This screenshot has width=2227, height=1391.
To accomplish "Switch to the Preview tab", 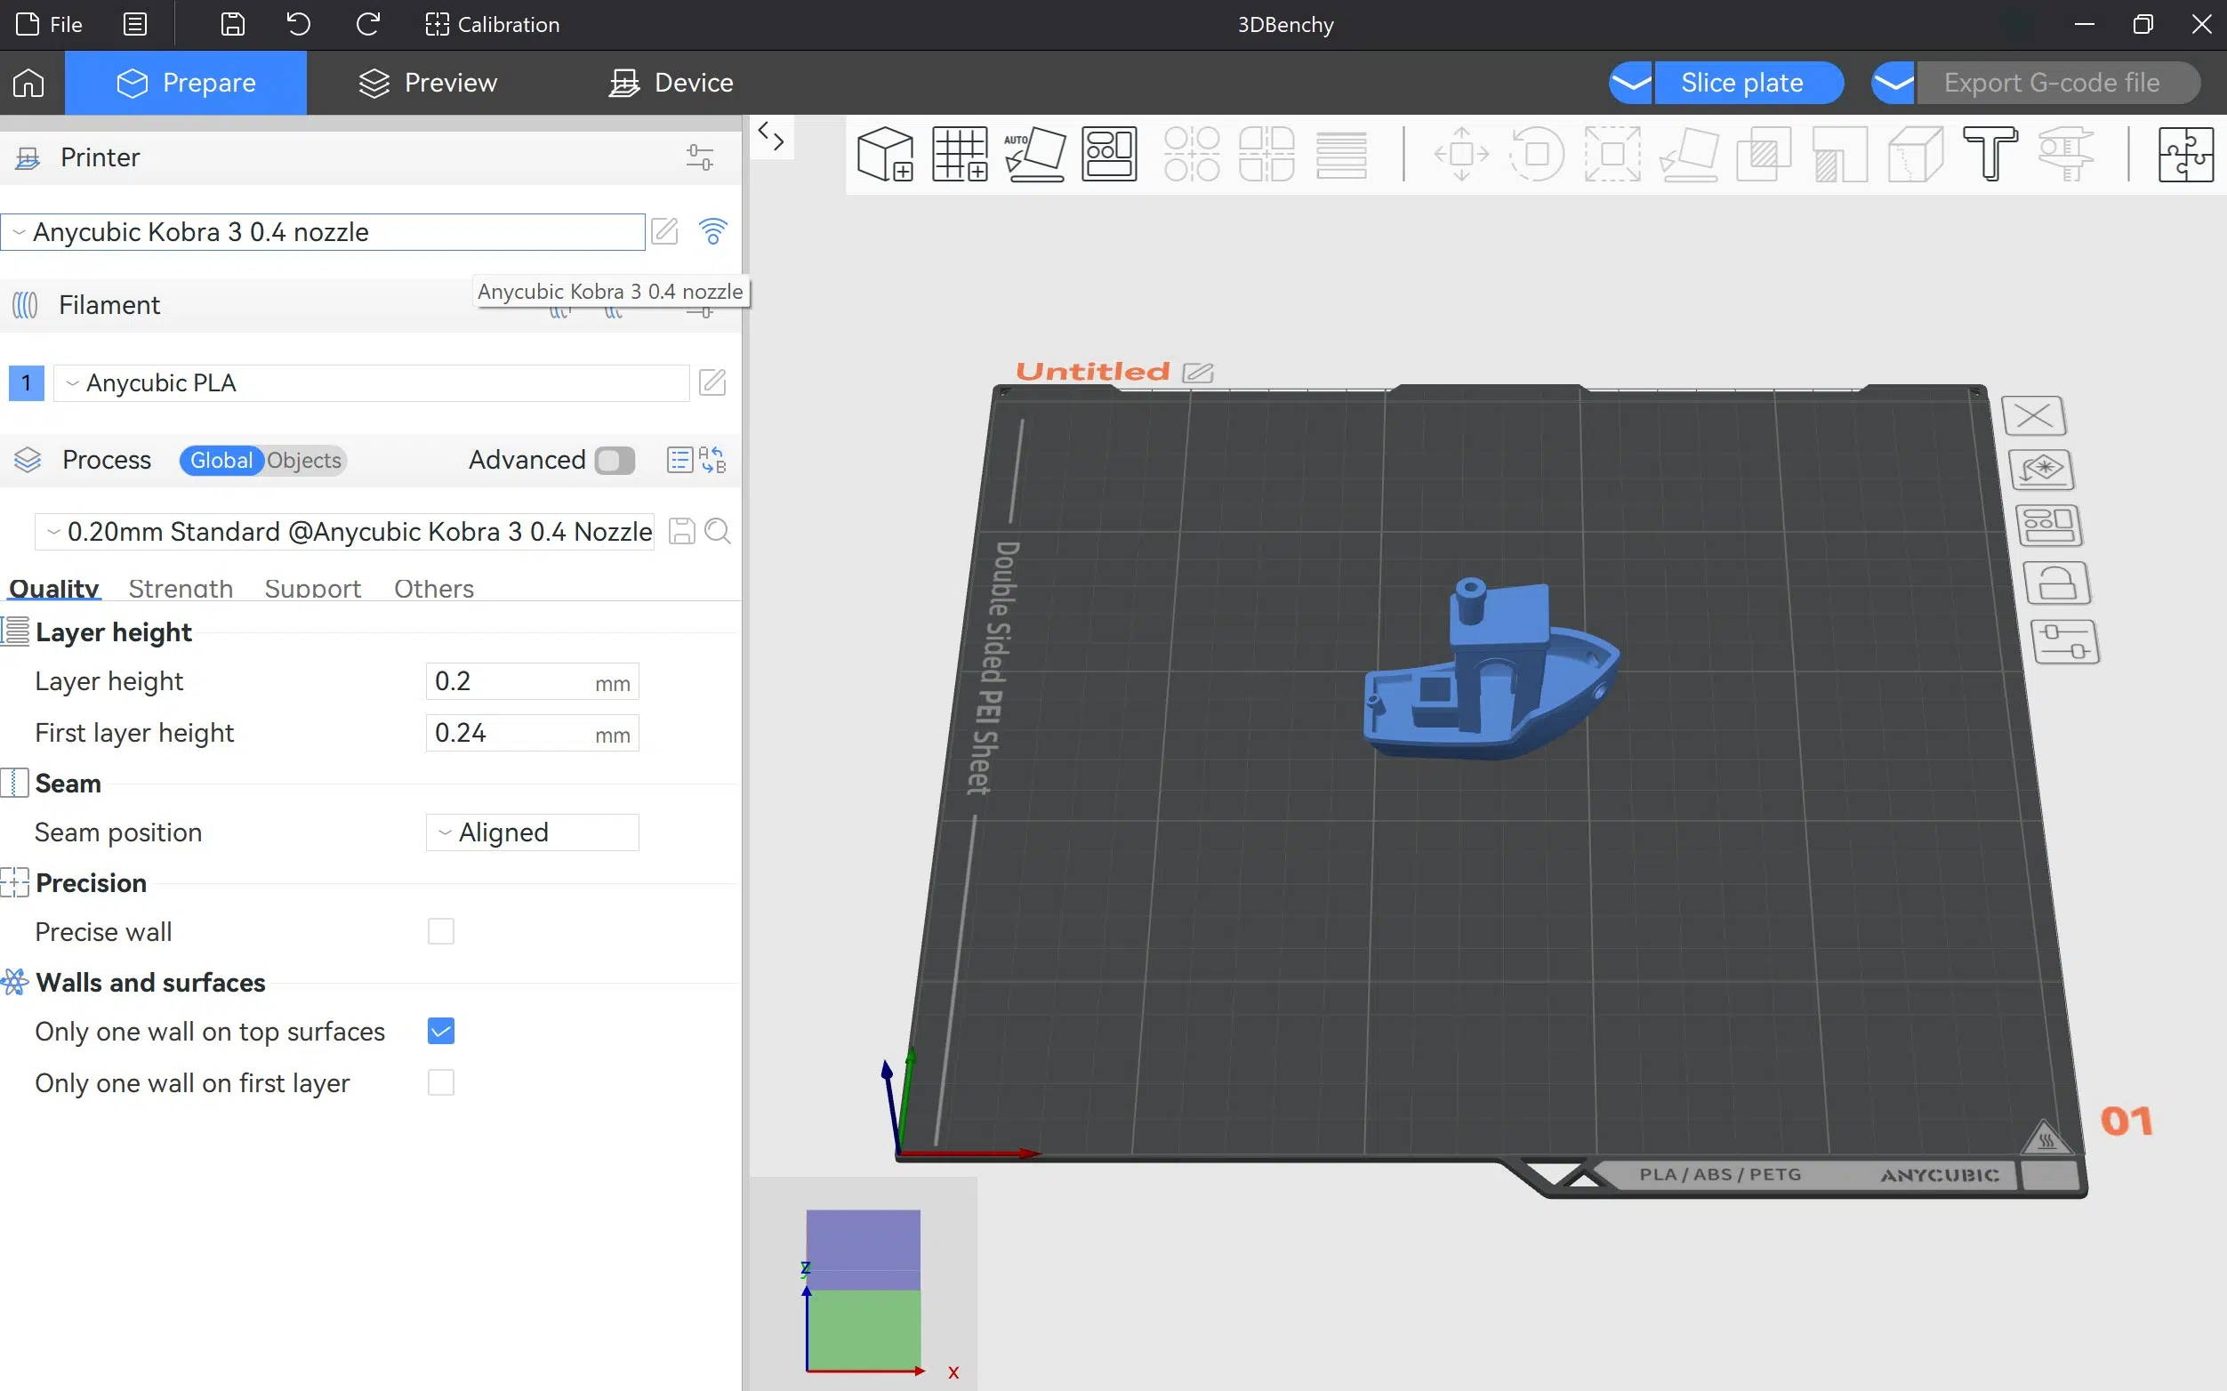I will click(428, 83).
